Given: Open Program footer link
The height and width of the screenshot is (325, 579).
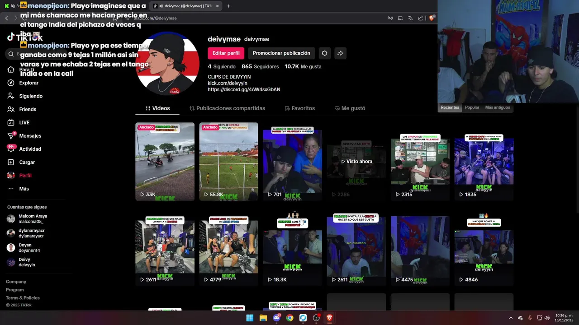Looking at the screenshot, I should pos(15,290).
